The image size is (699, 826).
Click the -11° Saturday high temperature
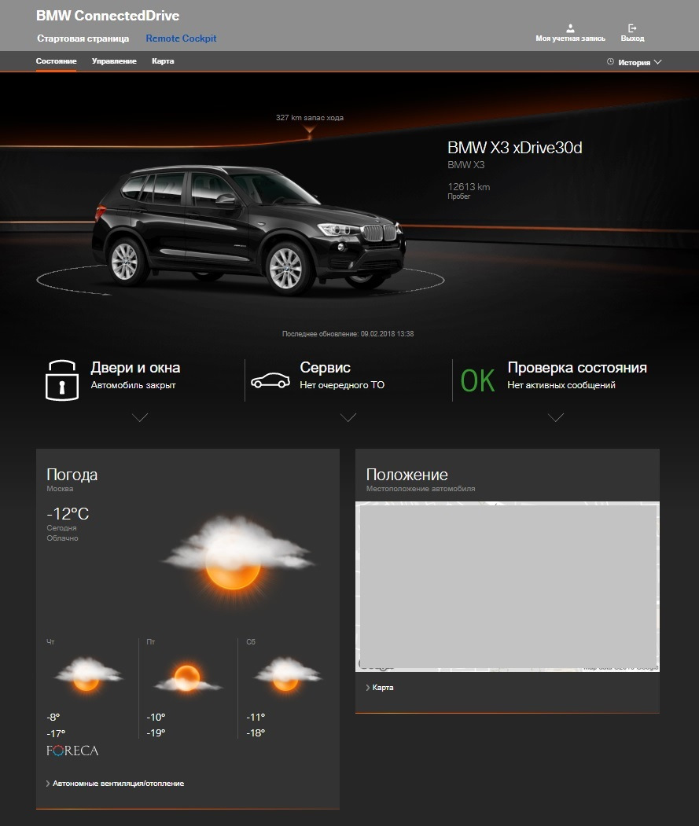(x=256, y=717)
